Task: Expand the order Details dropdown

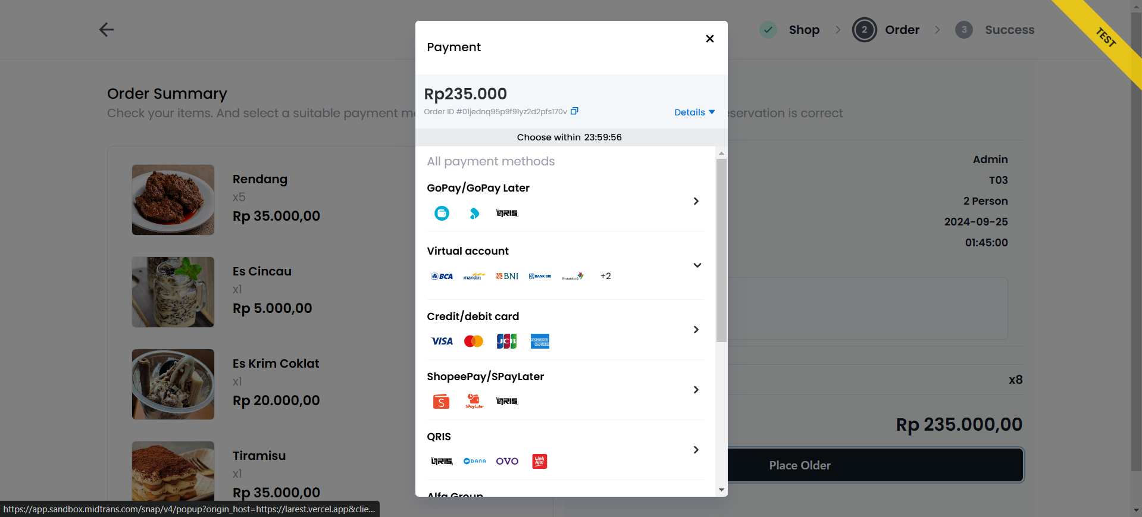Action: coord(694,112)
